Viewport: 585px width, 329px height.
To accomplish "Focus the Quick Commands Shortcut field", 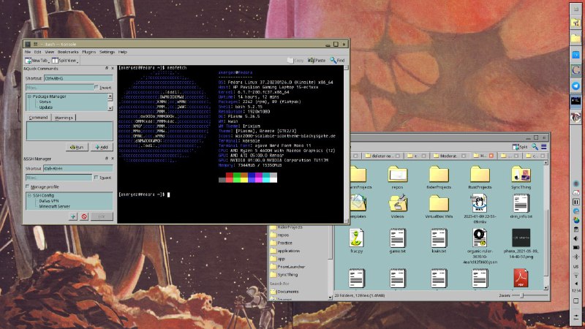I will (78, 78).
